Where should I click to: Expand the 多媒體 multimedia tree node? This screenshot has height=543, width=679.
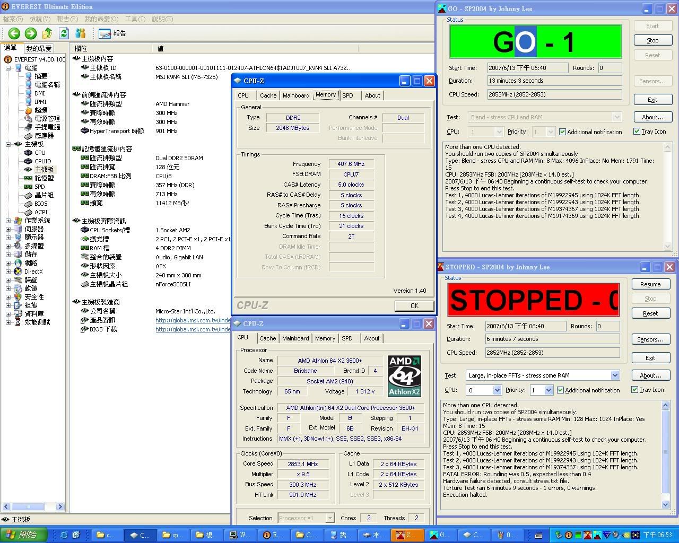[8, 246]
